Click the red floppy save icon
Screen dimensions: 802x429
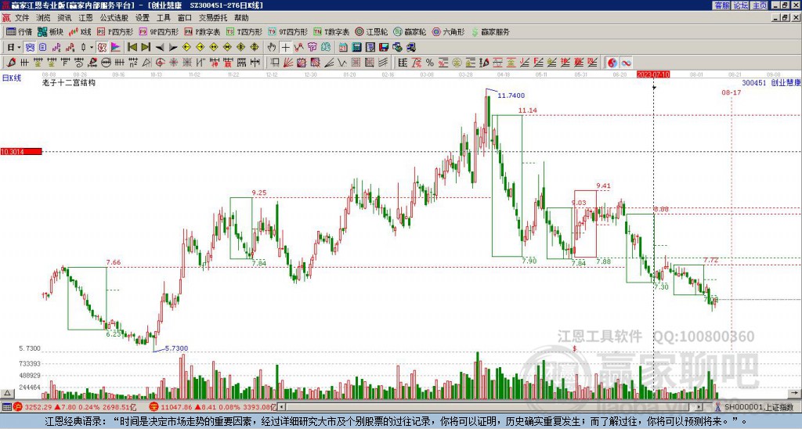(384, 48)
